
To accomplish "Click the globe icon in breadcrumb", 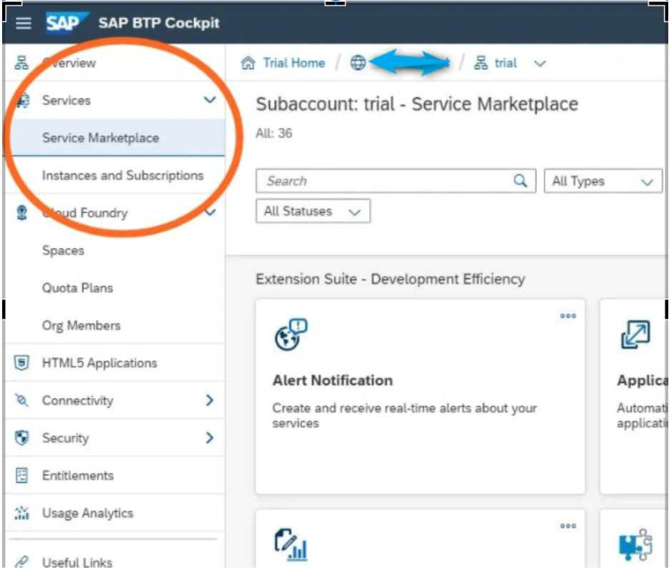I will [x=358, y=63].
